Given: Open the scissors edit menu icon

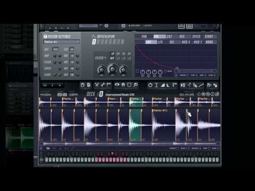Looking at the screenshot, I should click(x=97, y=85).
